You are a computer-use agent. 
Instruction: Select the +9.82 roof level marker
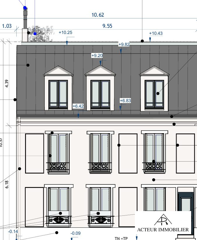tap(124, 44)
